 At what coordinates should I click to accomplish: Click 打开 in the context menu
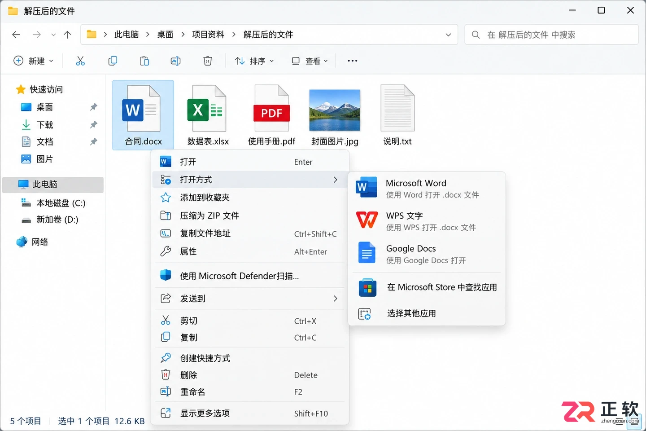(x=249, y=162)
